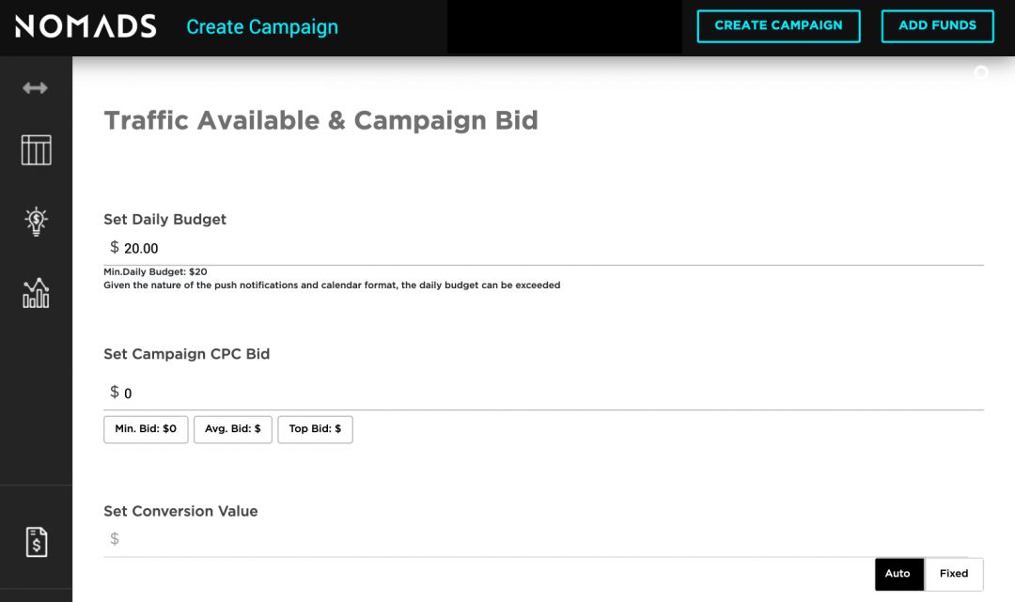Click the Set Campaign CPC Bid label

click(x=186, y=354)
